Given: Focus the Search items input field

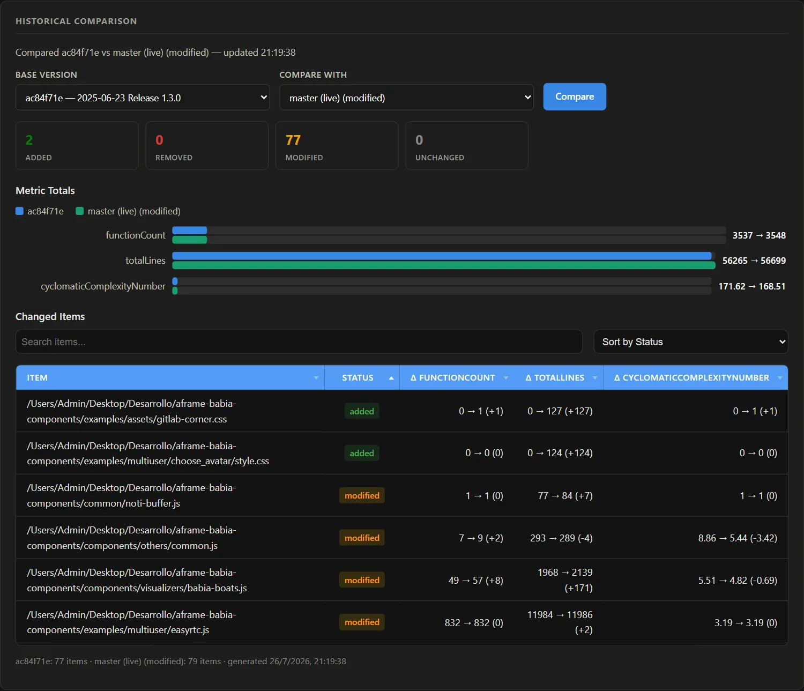Looking at the screenshot, I should (x=299, y=341).
